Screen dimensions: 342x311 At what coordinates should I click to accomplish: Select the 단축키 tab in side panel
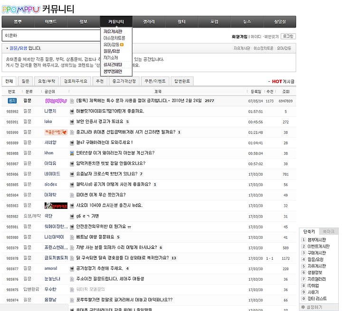[x=309, y=231]
